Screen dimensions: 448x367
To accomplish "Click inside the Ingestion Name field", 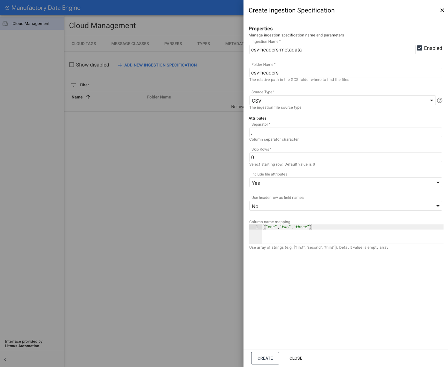I will [x=332, y=50].
